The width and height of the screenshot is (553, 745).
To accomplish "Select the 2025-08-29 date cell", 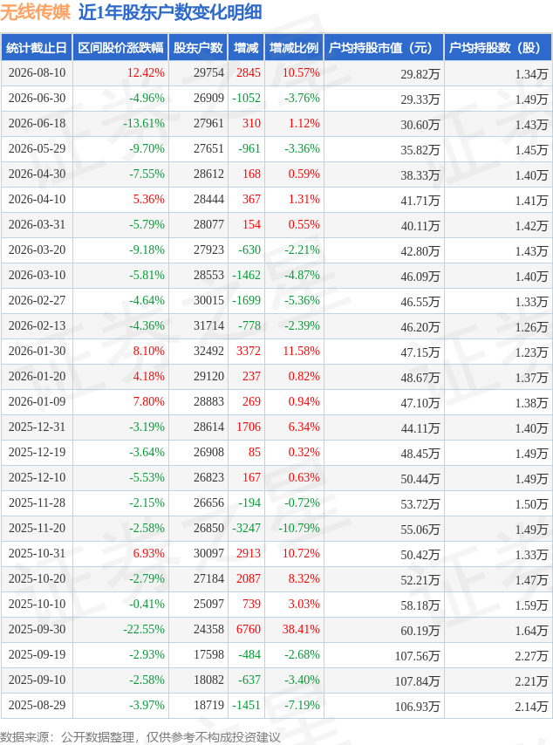I will click(x=37, y=705).
